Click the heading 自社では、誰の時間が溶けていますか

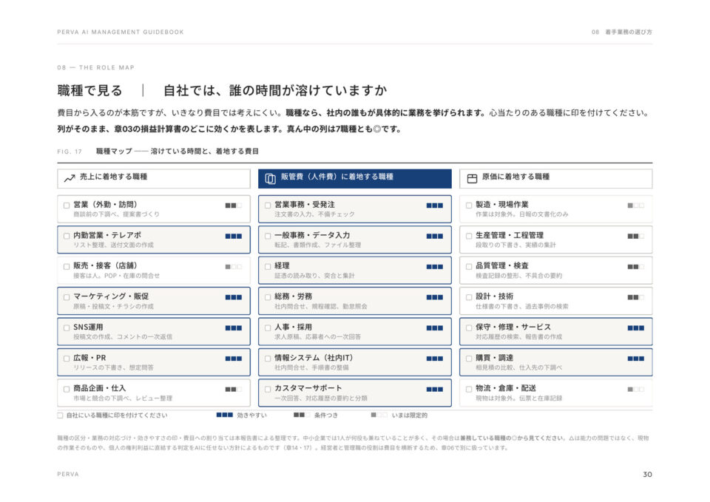[275, 90]
